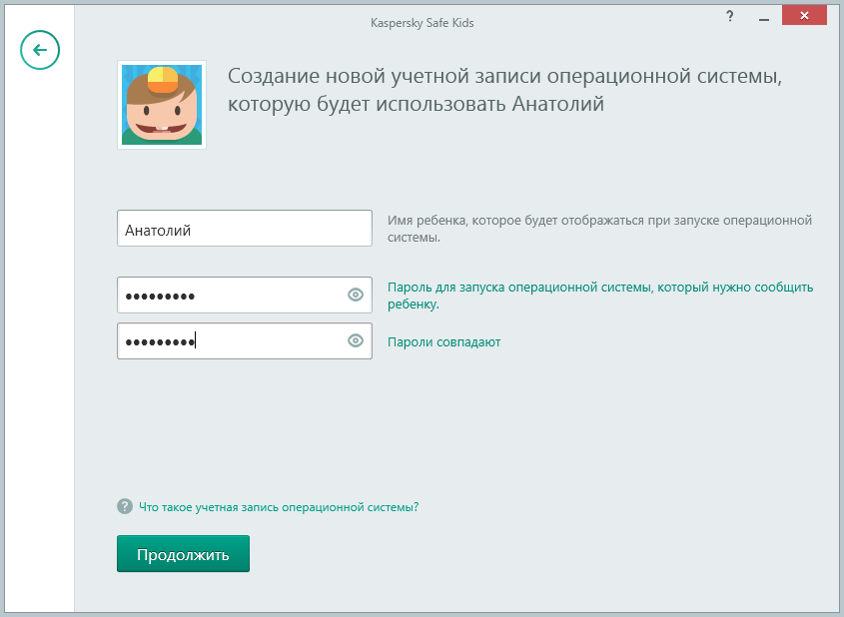Show the first password using the eye icon

(x=355, y=295)
